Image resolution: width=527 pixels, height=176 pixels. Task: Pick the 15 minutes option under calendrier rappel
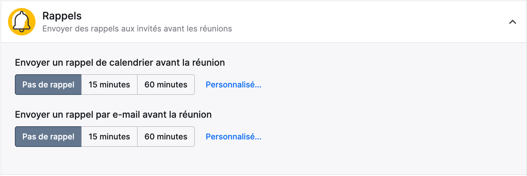point(109,85)
